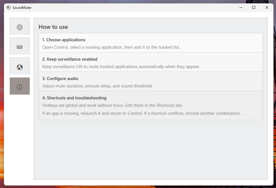Image resolution: width=276 pixels, height=188 pixels.
Task: Open the Shortcuts keyboard tab
Action: [20, 46]
